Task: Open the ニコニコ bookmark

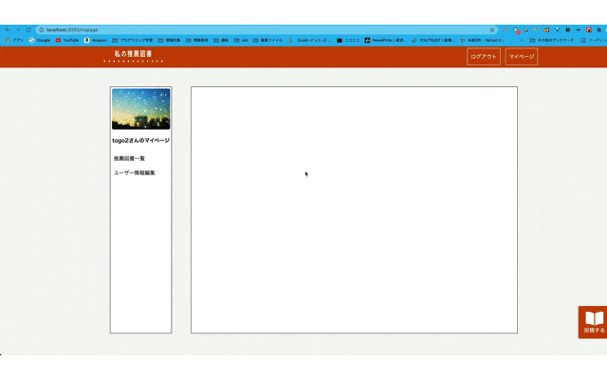Action: (x=348, y=40)
